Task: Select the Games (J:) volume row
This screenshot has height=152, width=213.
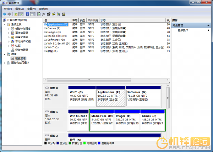Action: pos(106,28)
